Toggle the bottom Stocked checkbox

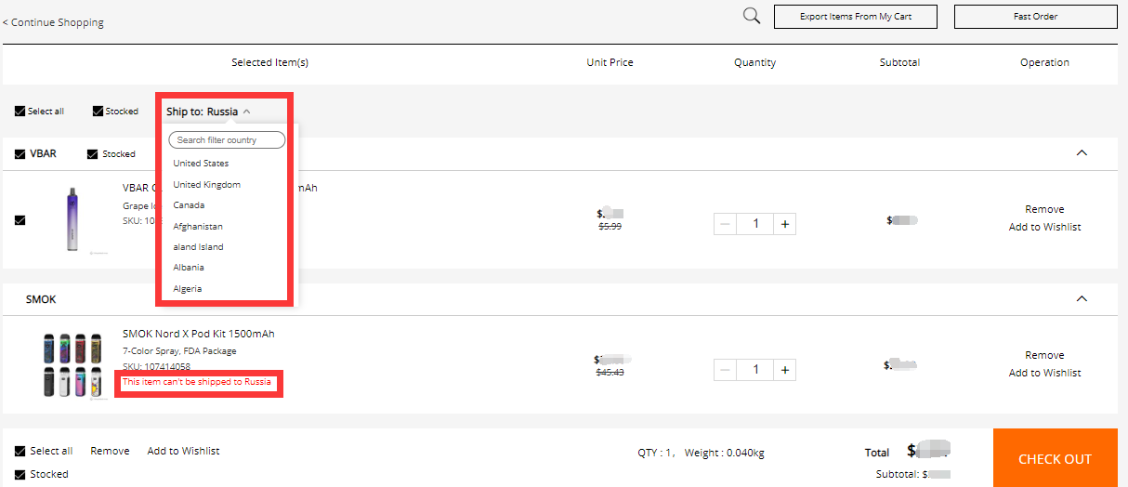coord(20,474)
